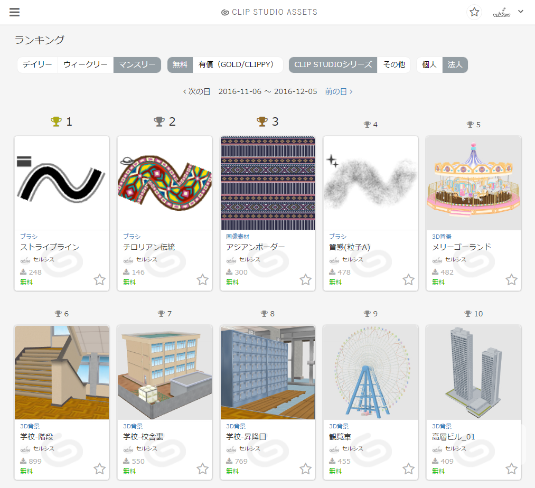Click the CLIP STUDIO ASSETS logo

click(x=269, y=12)
